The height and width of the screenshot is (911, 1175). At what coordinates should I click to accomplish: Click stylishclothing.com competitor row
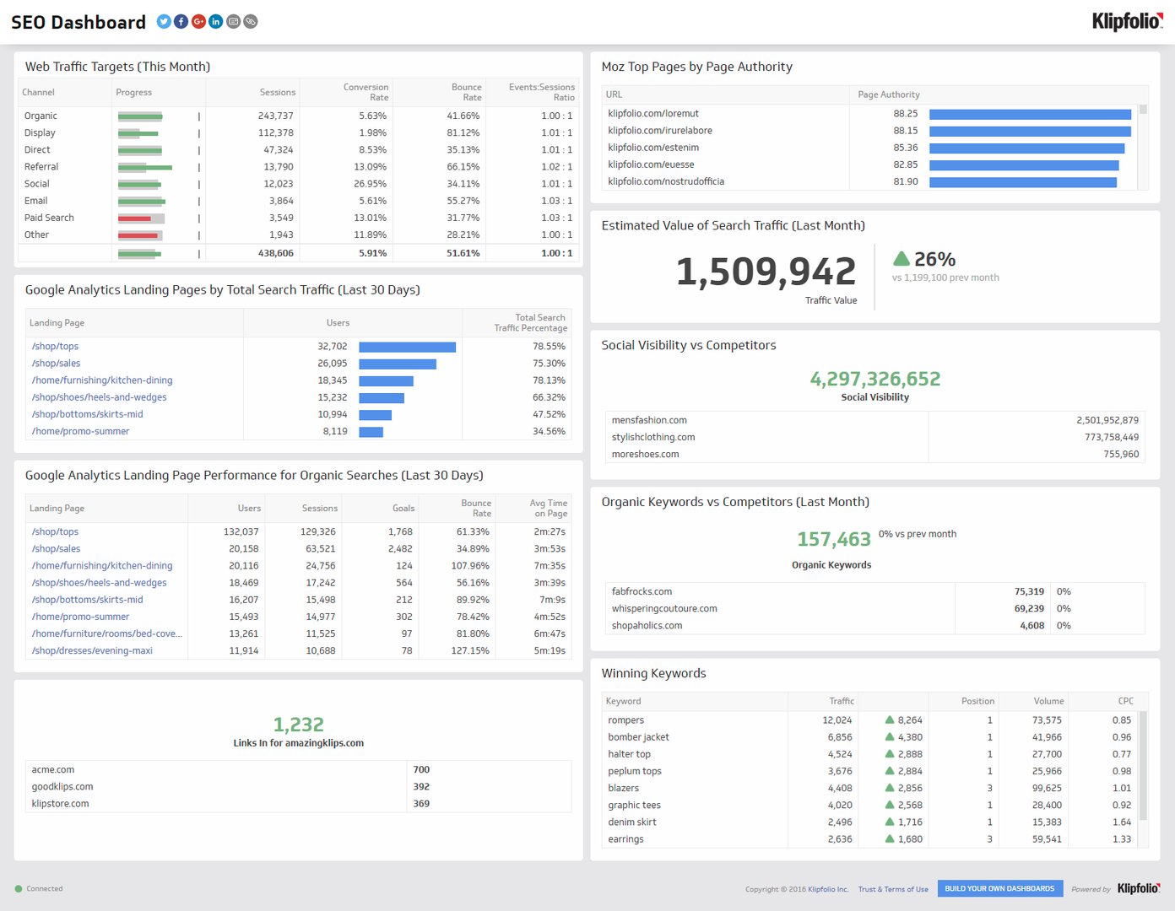click(874, 437)
